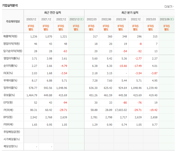This screenshot has width=178, height=152.
Task: Click the -17.49 net margin value
Action: (x=138, y=66)
